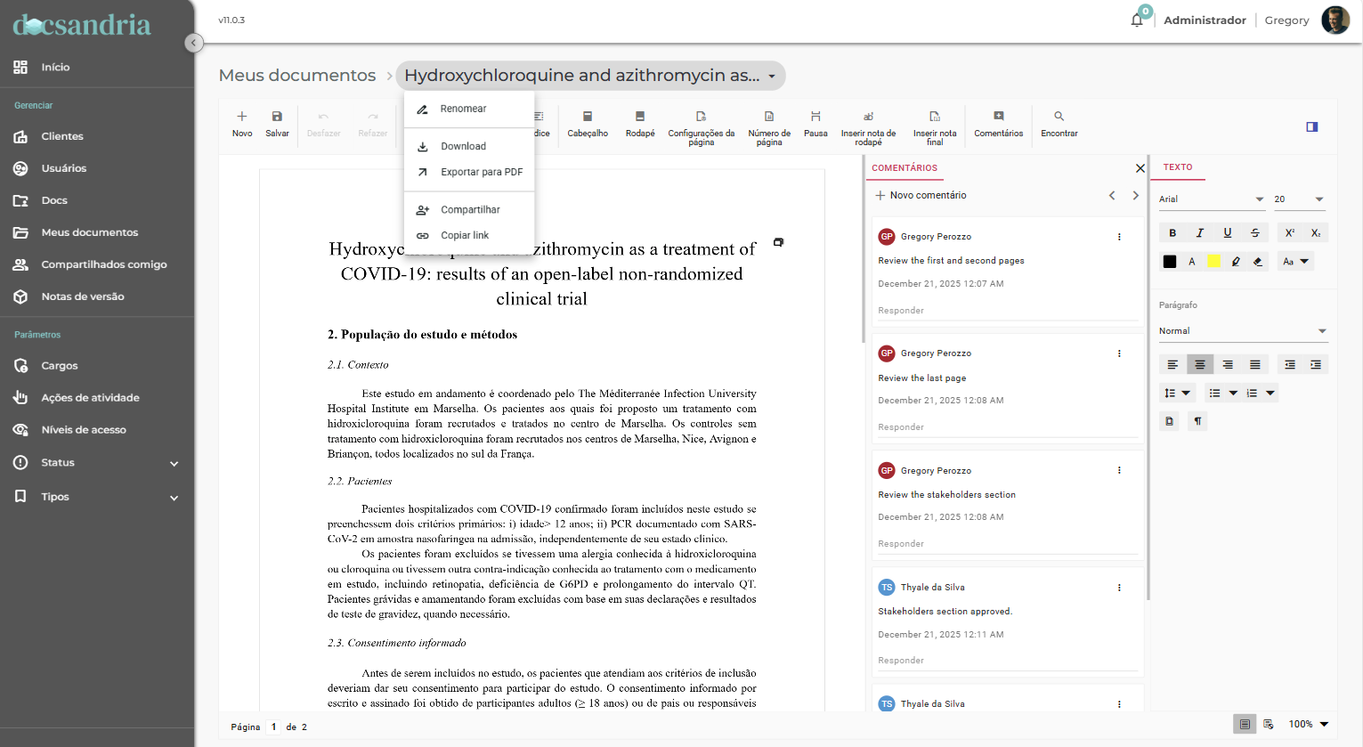Open the Arial font family dropdown
The height and width of the screenshot is (747, 1363).
[1211, 199]
